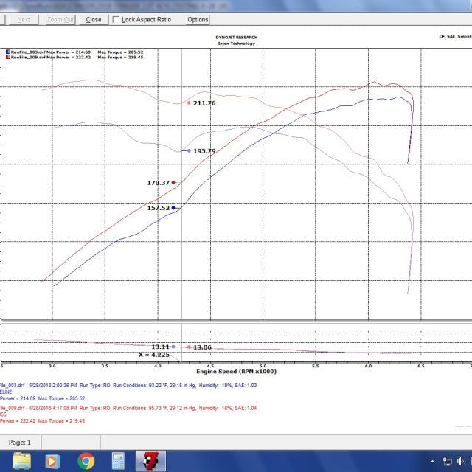Open Google Chrome from the taskbar
The width and height of the screenshot is (472, 472).
(86, 461)
